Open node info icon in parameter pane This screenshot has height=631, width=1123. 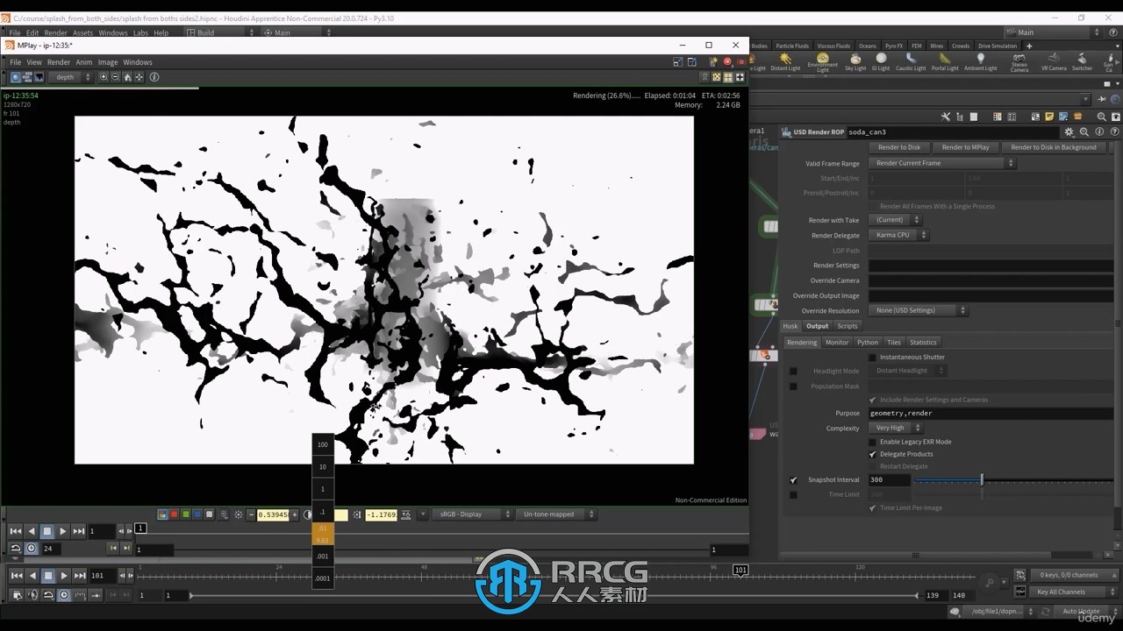pyautogui.click(x=1098, y=132)
